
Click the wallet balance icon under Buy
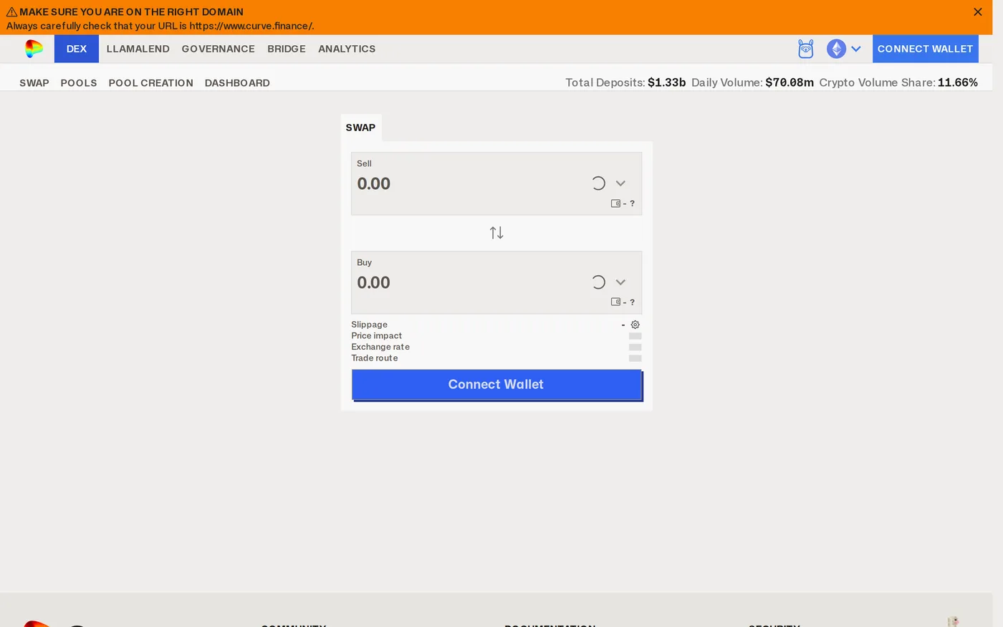(615, 302)
